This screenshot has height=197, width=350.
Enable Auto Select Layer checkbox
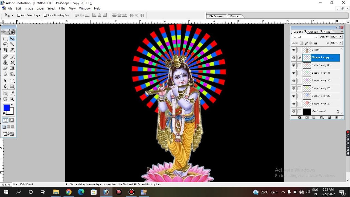click(x=19, y=15)
